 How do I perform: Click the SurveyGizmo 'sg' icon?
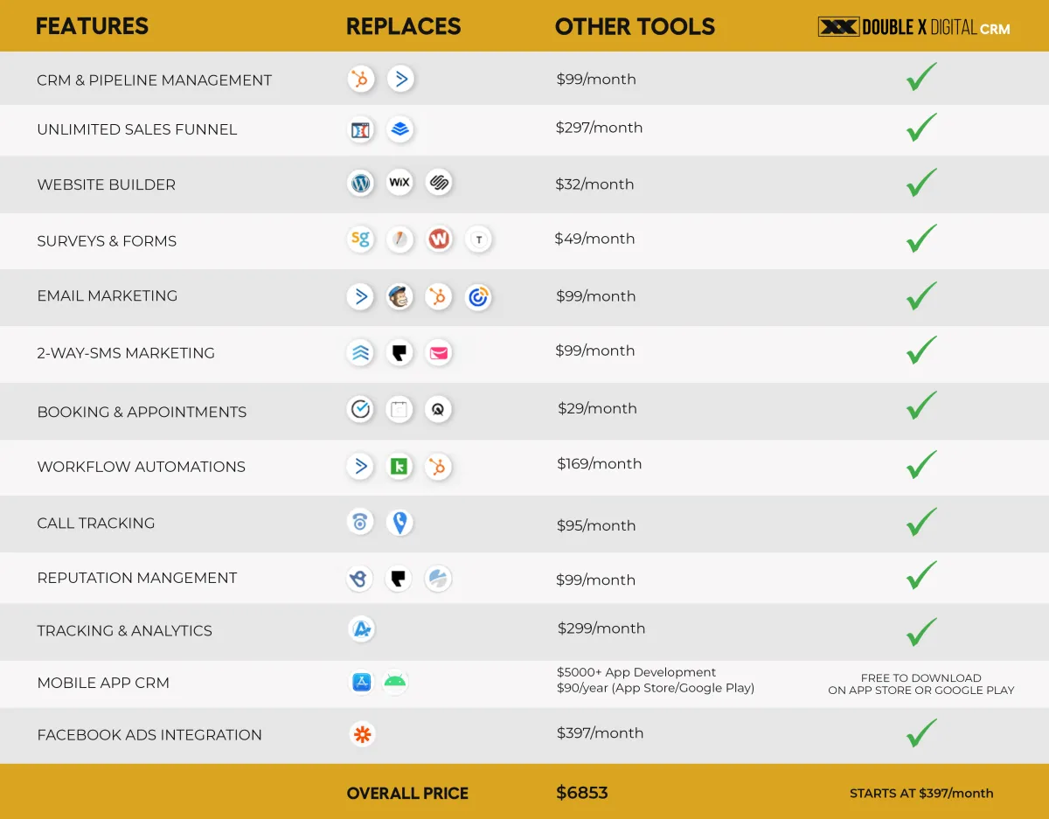point(360,239)
